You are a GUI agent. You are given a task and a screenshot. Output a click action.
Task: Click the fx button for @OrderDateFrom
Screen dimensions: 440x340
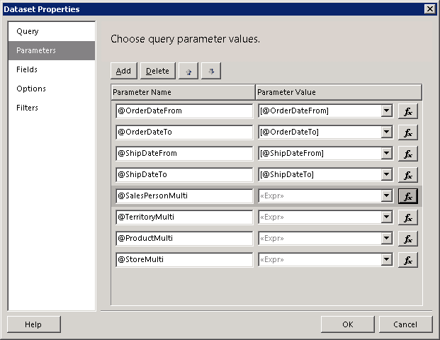point(407,111)
